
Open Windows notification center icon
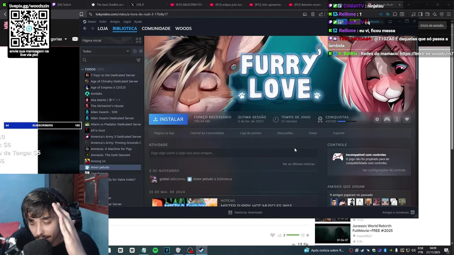(447, 250)
